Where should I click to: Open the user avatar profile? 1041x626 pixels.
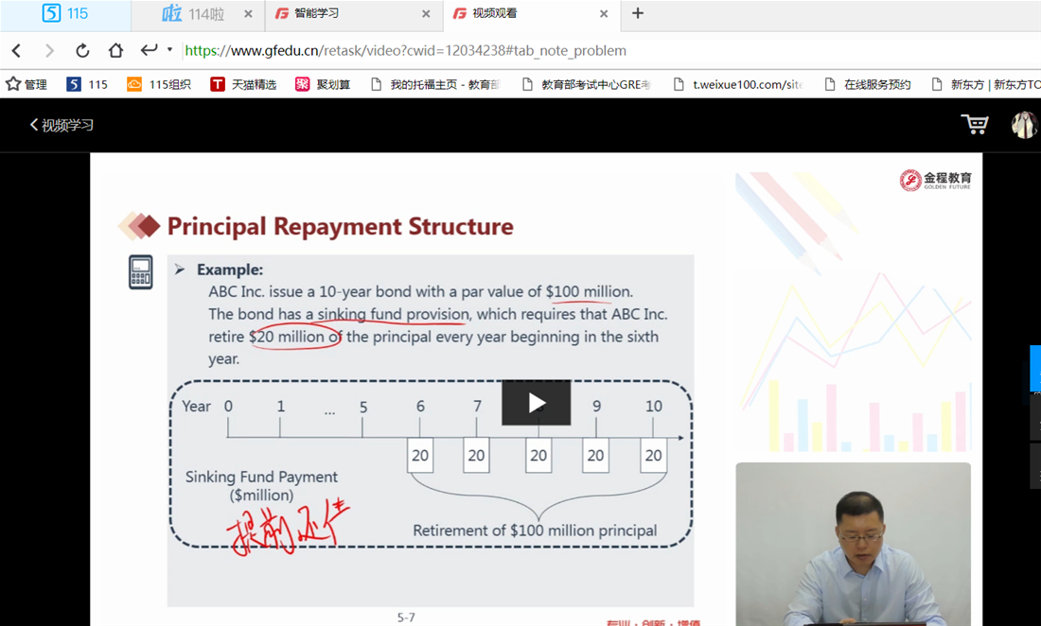point(1024,124)
